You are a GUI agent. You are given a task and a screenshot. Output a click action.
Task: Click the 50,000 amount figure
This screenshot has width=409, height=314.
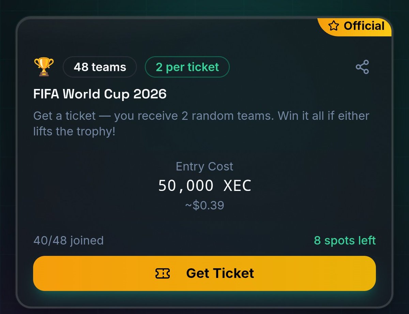pos(186,185)
